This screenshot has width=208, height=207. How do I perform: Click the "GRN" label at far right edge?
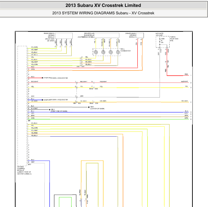pos(186,118)
